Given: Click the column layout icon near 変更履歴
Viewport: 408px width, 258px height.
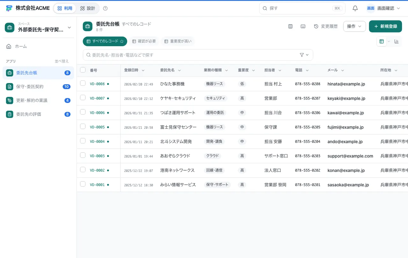Looking at the screenshot, I should (290, 26).
